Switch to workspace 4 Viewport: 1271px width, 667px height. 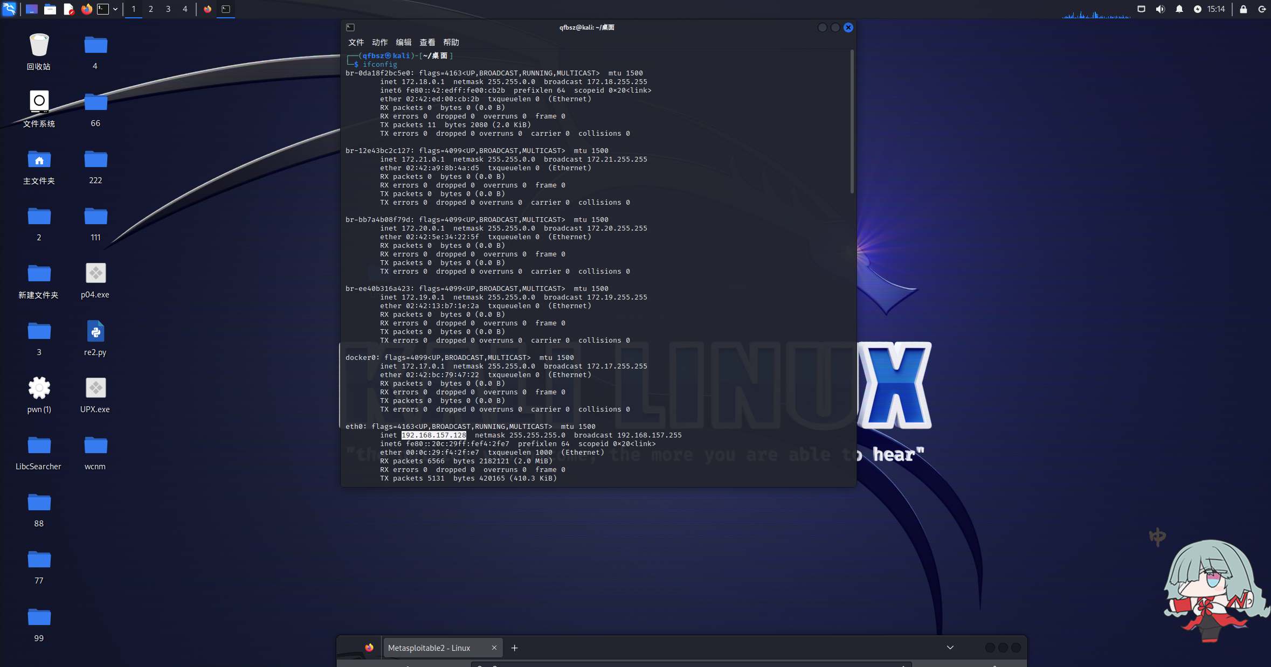tap(185, 9)
